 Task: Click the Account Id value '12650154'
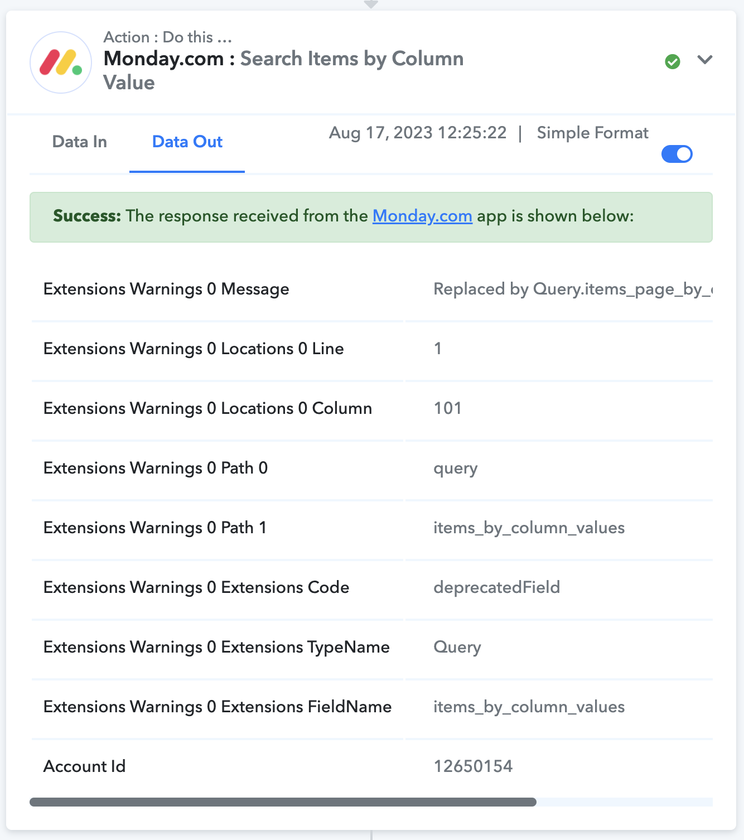point(473,766)
